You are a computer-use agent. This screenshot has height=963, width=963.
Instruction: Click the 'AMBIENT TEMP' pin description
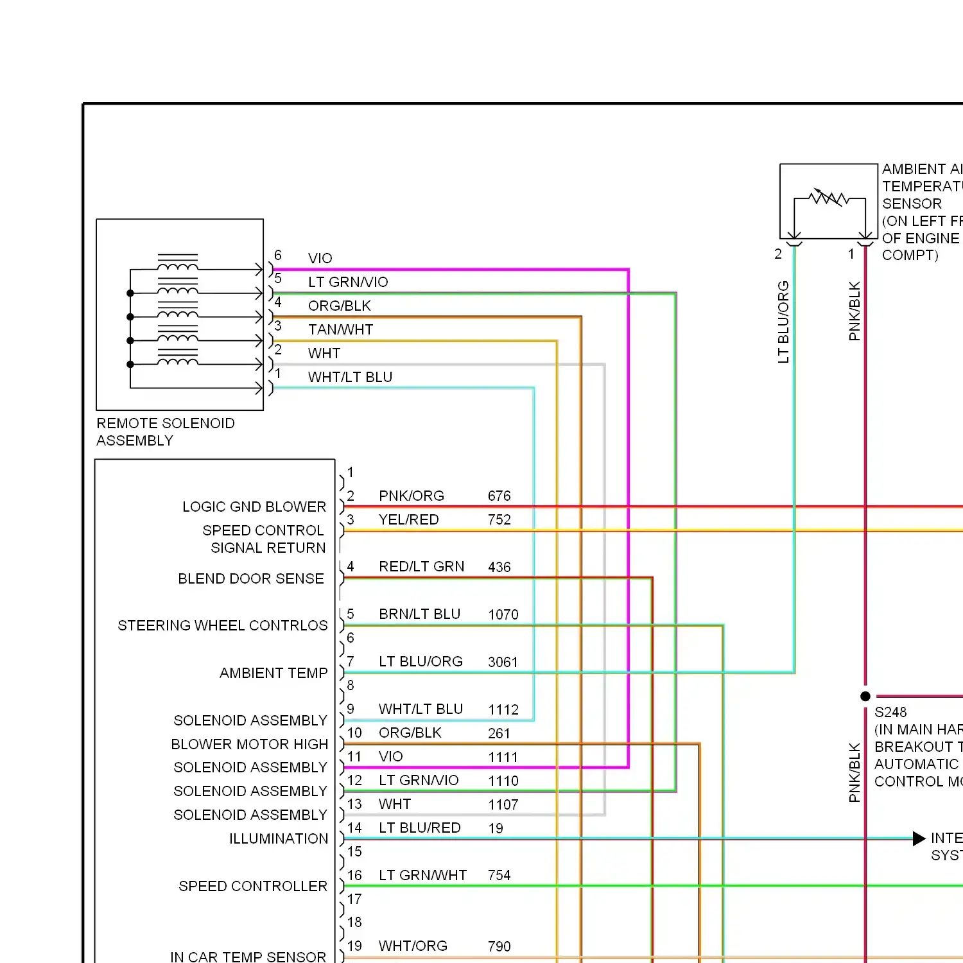pos(273,673)
